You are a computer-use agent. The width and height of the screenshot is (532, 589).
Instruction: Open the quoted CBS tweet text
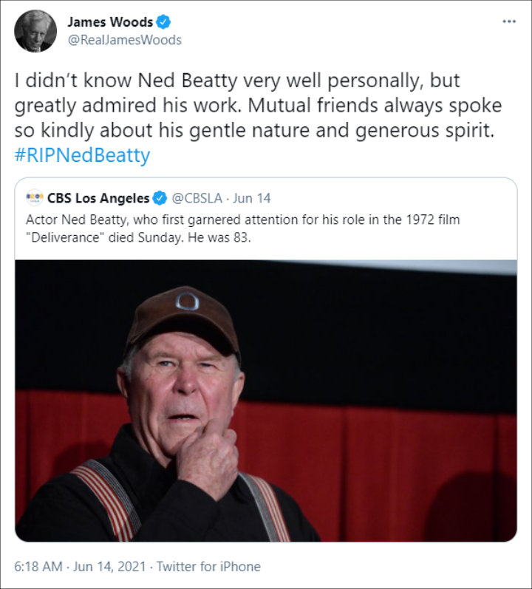pyautogui.click(x=242, y=228)
